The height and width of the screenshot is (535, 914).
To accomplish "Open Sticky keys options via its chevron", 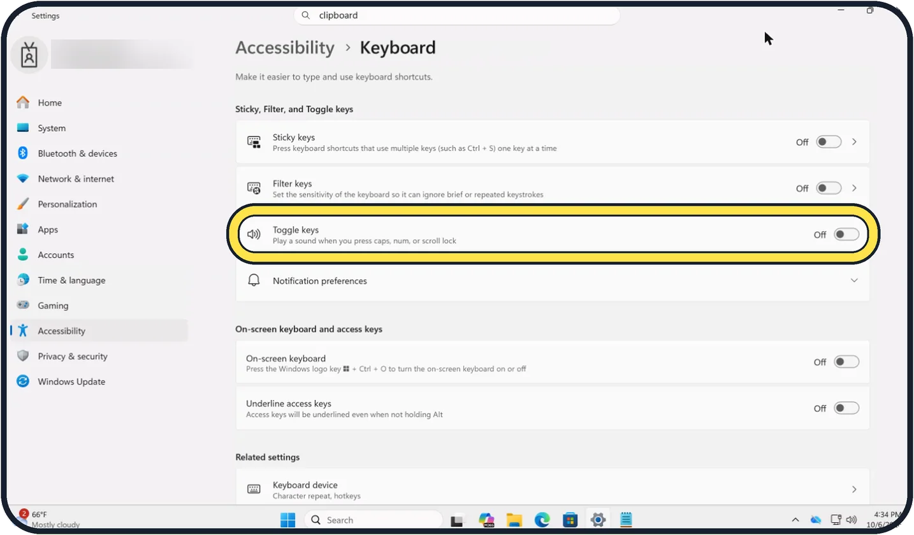I will pyautogui.click(x=854, y=142).
